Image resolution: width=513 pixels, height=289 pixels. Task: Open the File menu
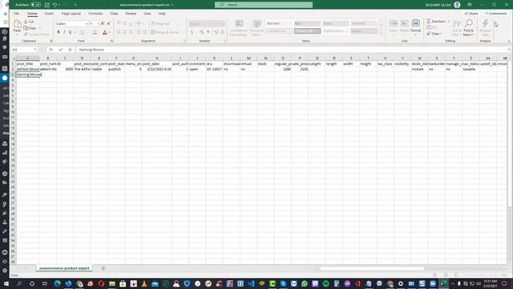[x=16, y=14]
